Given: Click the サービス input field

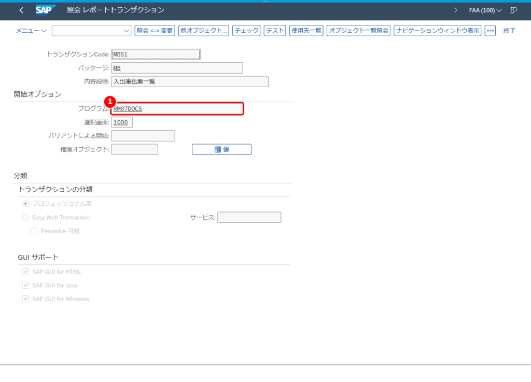Looking at the screenshot, I should coord(249,217).
